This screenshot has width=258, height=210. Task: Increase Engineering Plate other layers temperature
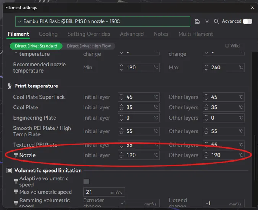pyautogui.click(x=206, y=116)
